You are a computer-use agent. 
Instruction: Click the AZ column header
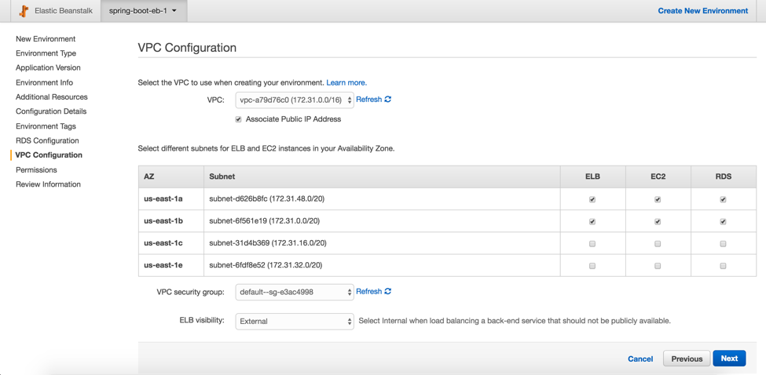click(171, 177)
